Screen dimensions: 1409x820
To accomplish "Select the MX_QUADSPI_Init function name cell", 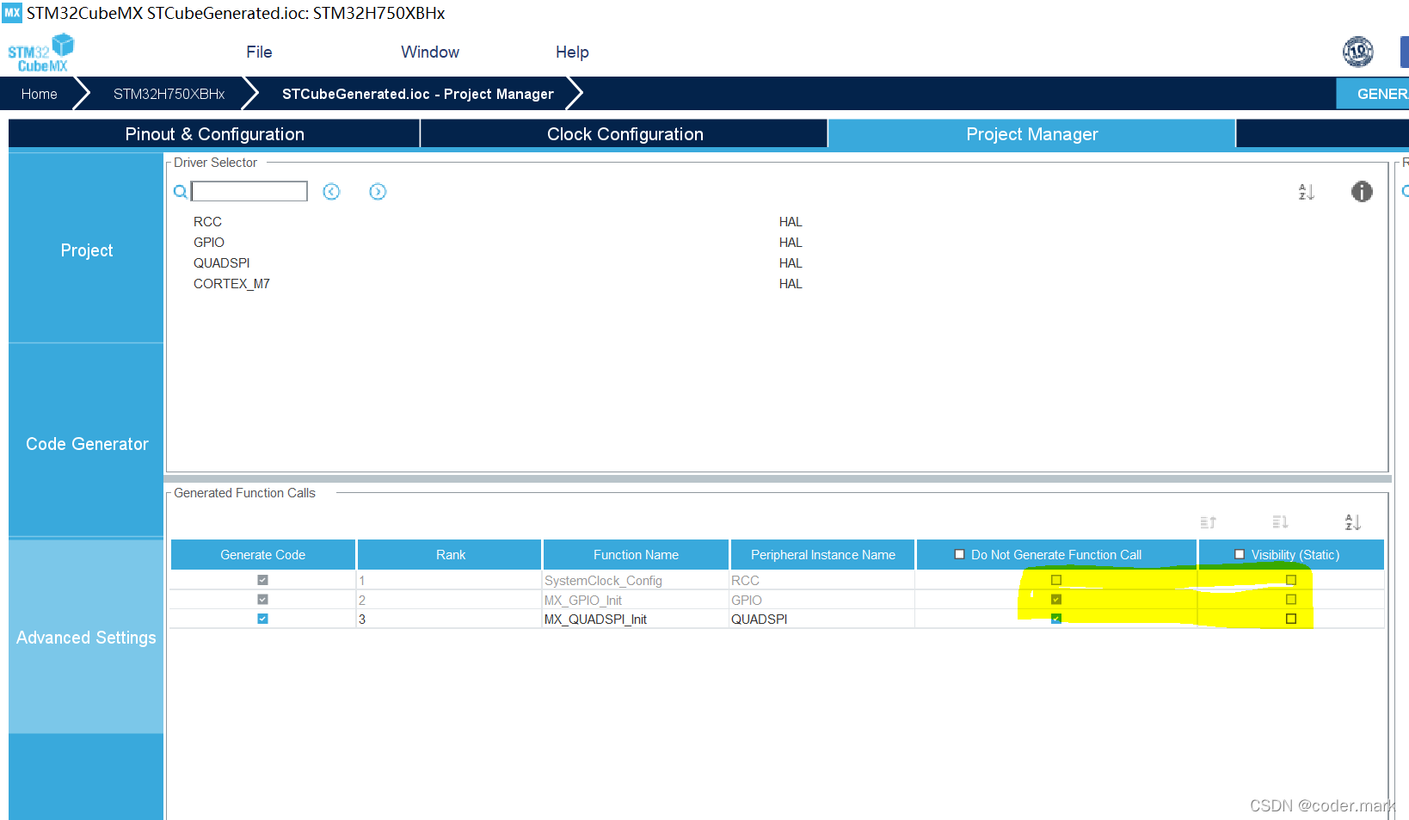I will coord(635,619).
